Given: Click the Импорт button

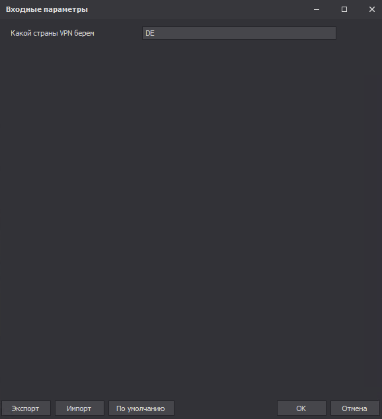Looking at the screenshot, I should pos(79,408).
